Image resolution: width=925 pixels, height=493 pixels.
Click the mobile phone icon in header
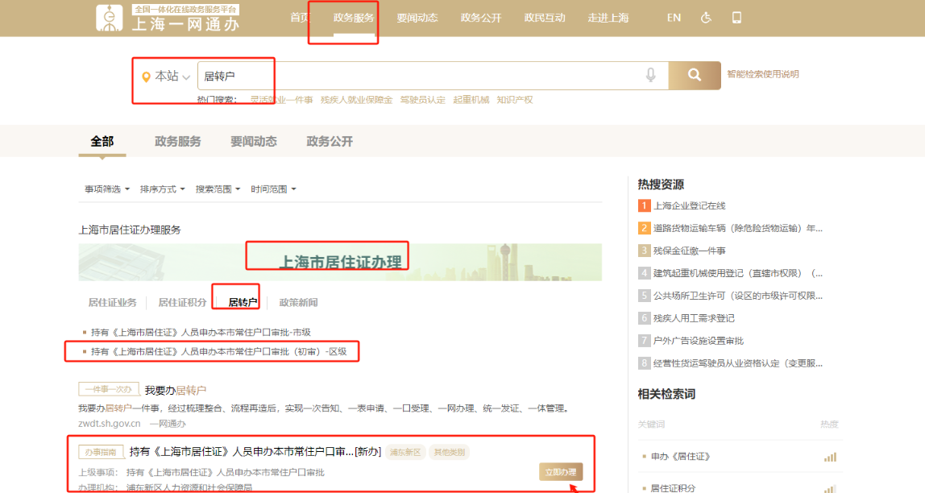[736, 18]
